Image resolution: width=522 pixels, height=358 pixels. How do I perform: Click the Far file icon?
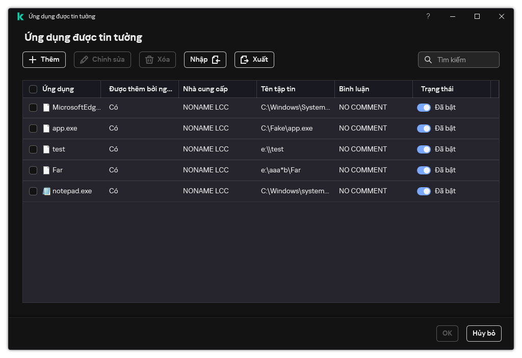pos(46,170)
